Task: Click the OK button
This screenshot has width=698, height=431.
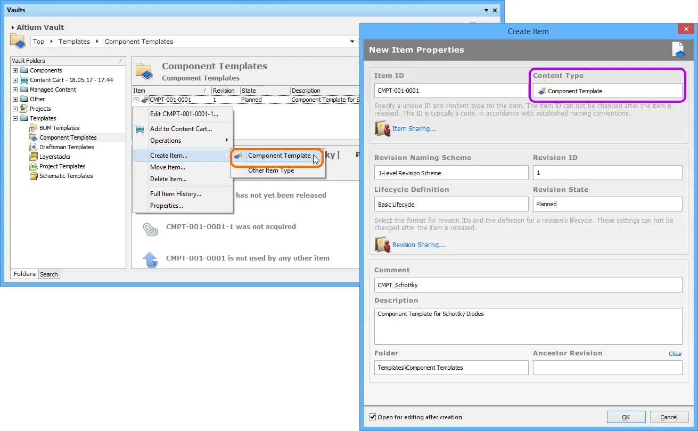Action: pyautogui.click(x=626, y=417)
